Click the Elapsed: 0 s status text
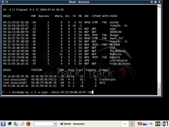Viewport: 169px width, 127px height. [25, 10]
